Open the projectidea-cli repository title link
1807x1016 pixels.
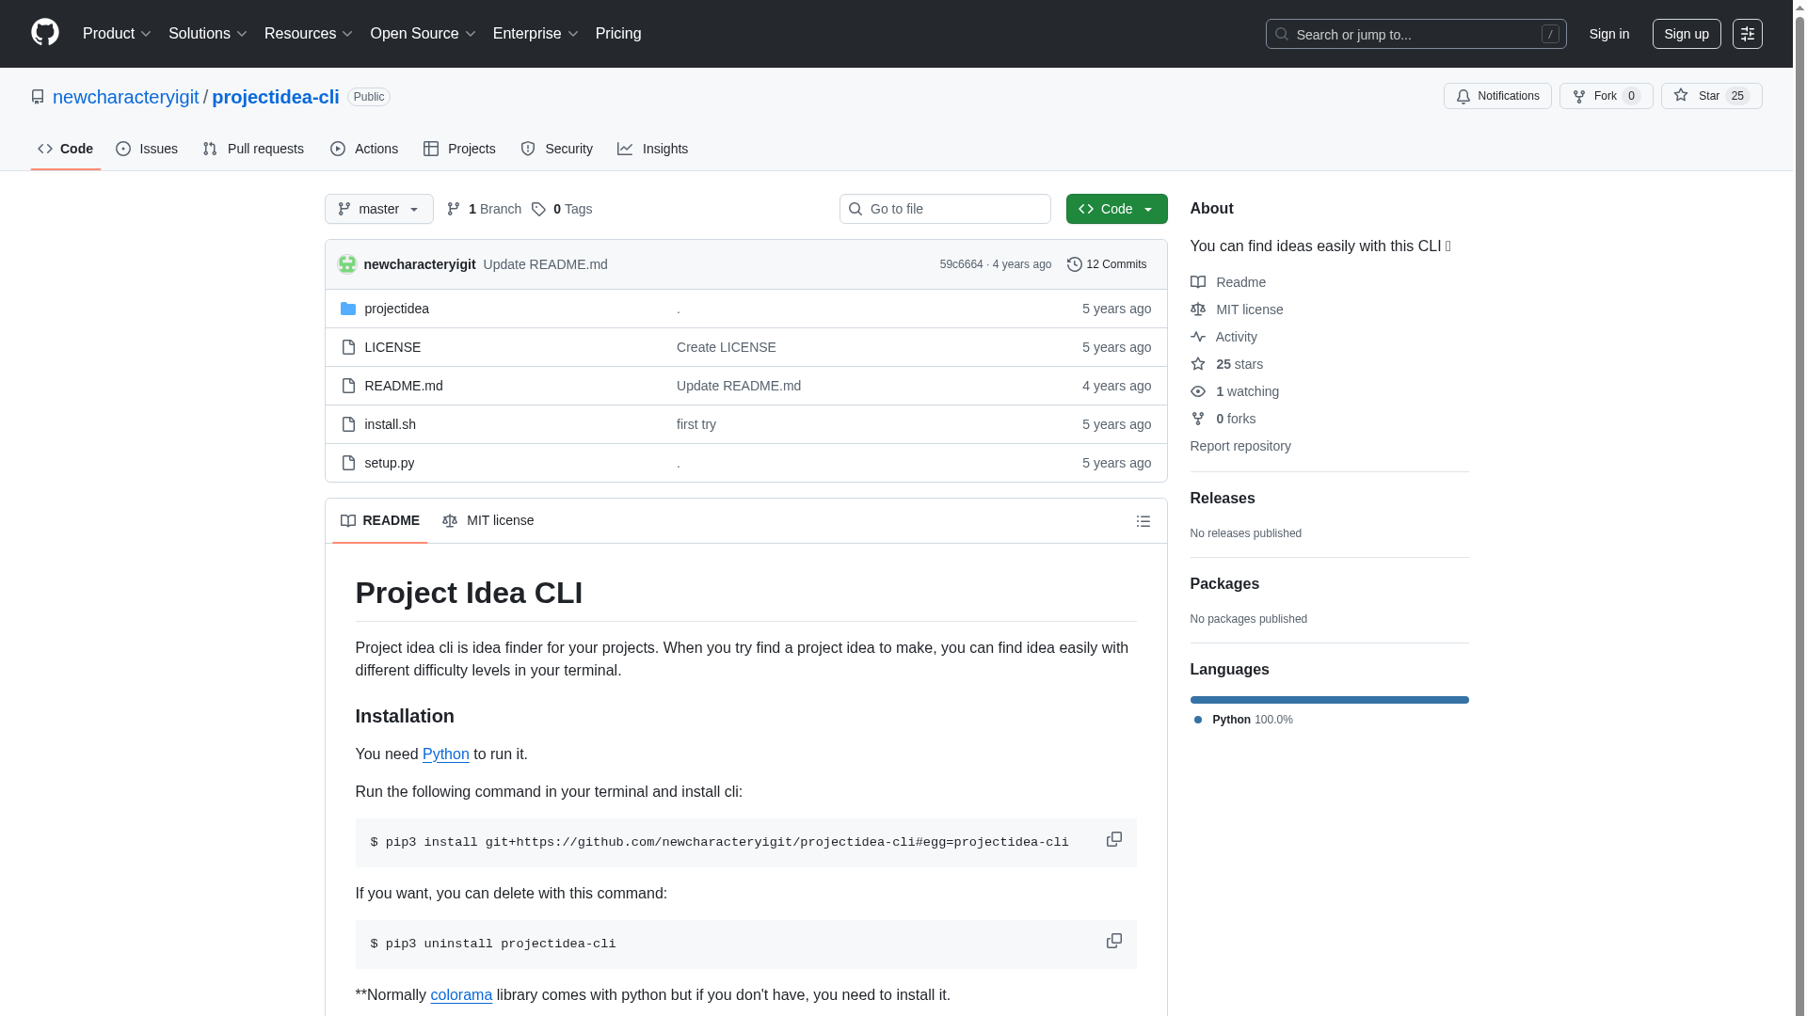275,97
